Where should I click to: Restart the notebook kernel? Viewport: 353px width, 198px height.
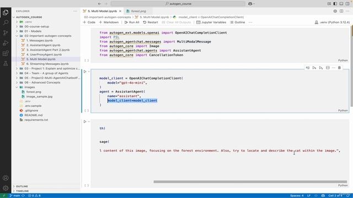(x=151, y=22)
